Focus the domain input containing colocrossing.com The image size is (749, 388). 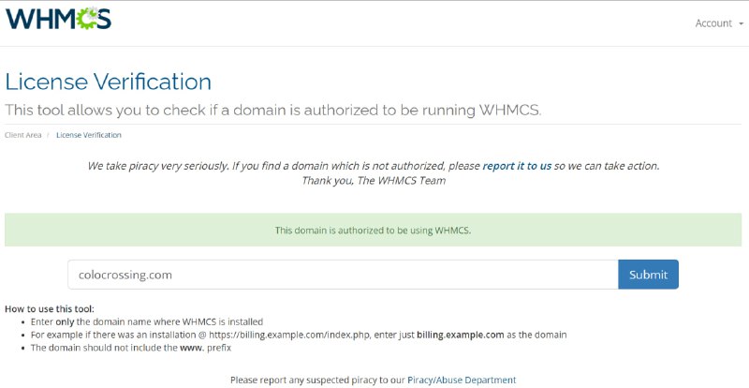[343, 275]
